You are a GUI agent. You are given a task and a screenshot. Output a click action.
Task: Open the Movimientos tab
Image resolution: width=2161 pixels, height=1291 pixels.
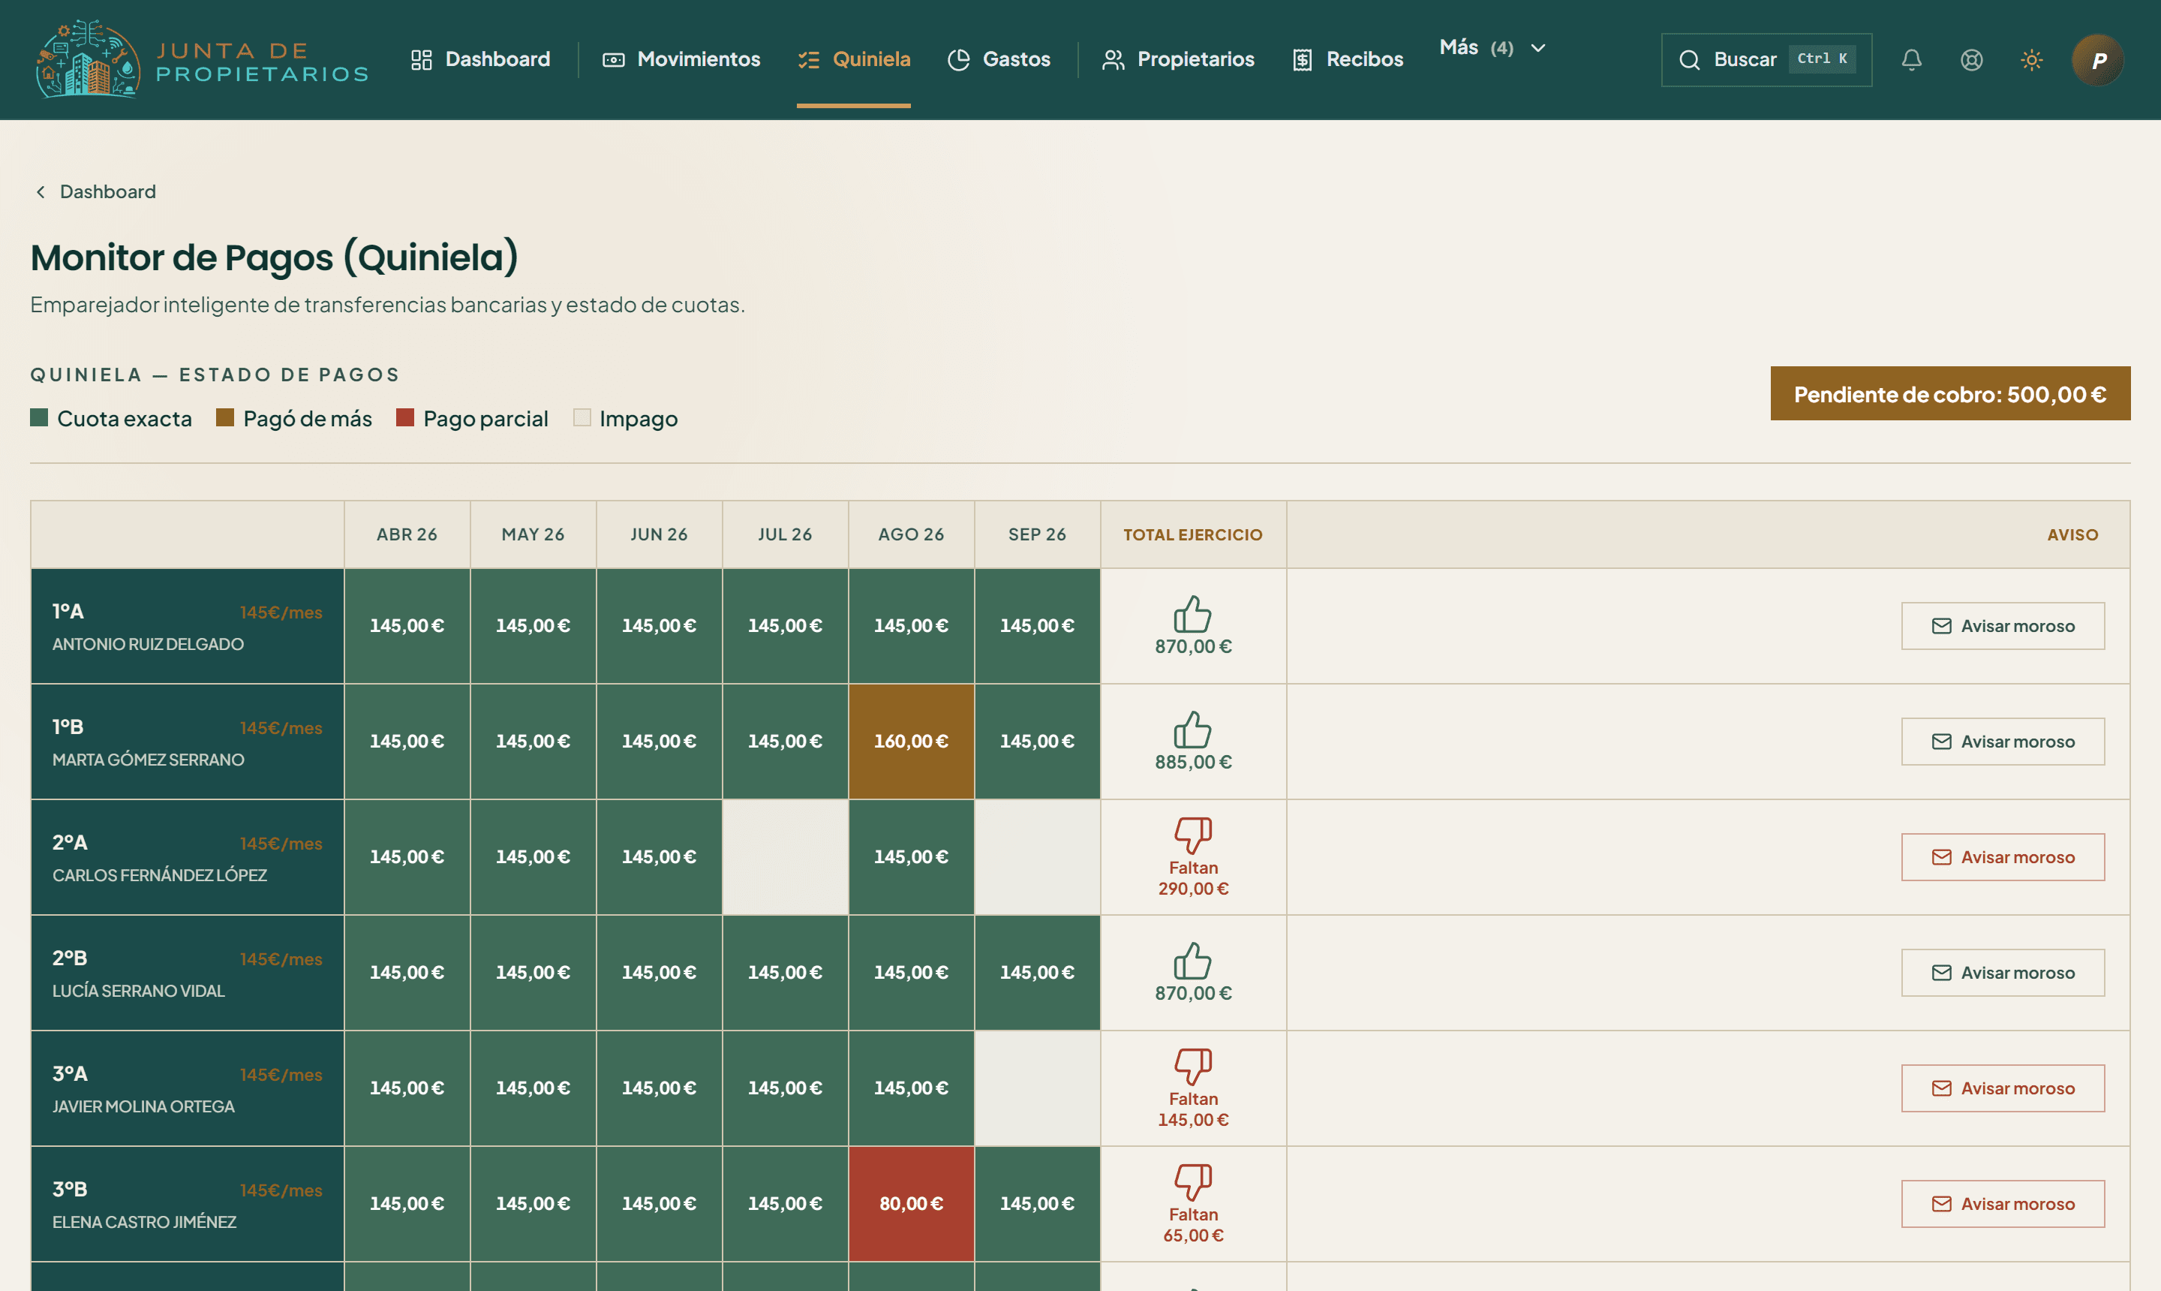tap(681, 59)
